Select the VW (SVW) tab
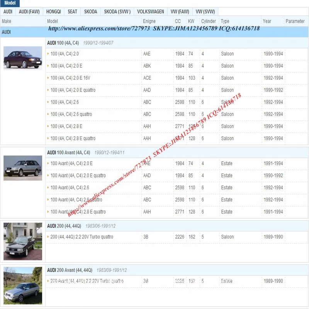 [205, 12]
